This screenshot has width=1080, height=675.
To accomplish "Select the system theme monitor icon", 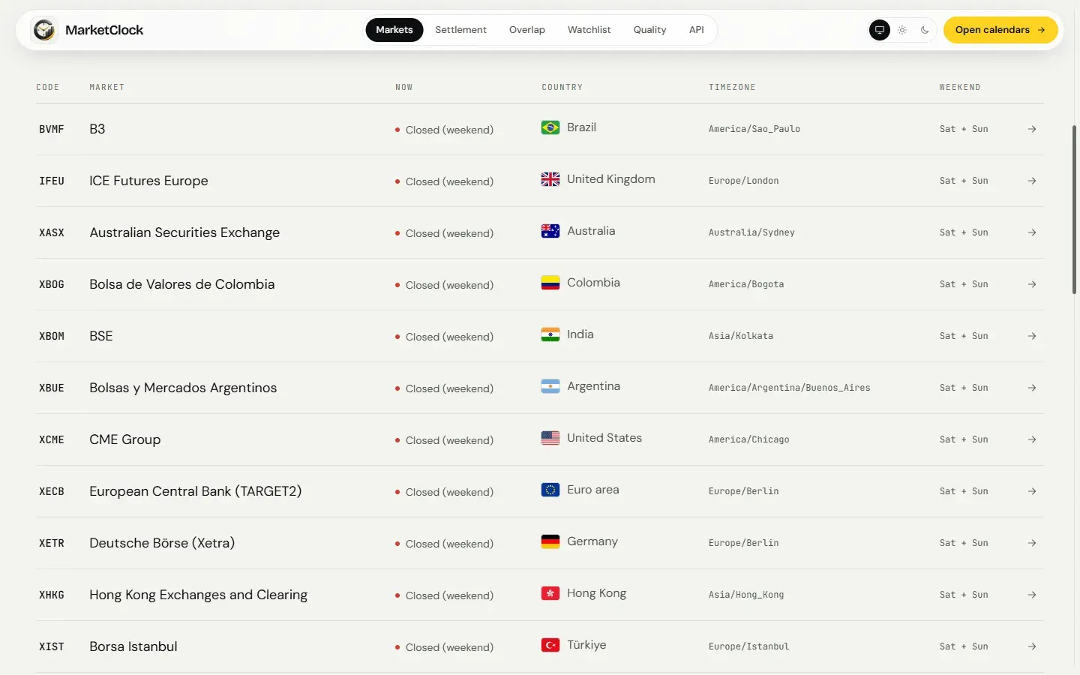I will (x=880, y=30).
